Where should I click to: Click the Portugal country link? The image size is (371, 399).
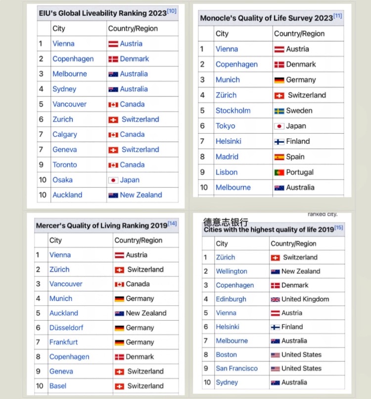(x=300, y=172)
